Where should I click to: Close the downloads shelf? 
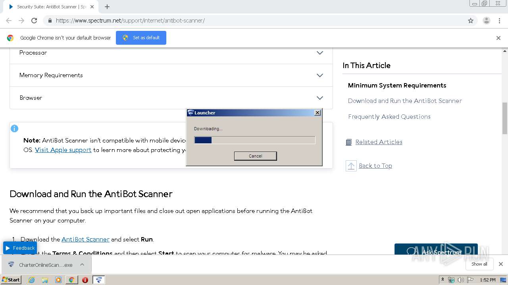coord(500,264)
